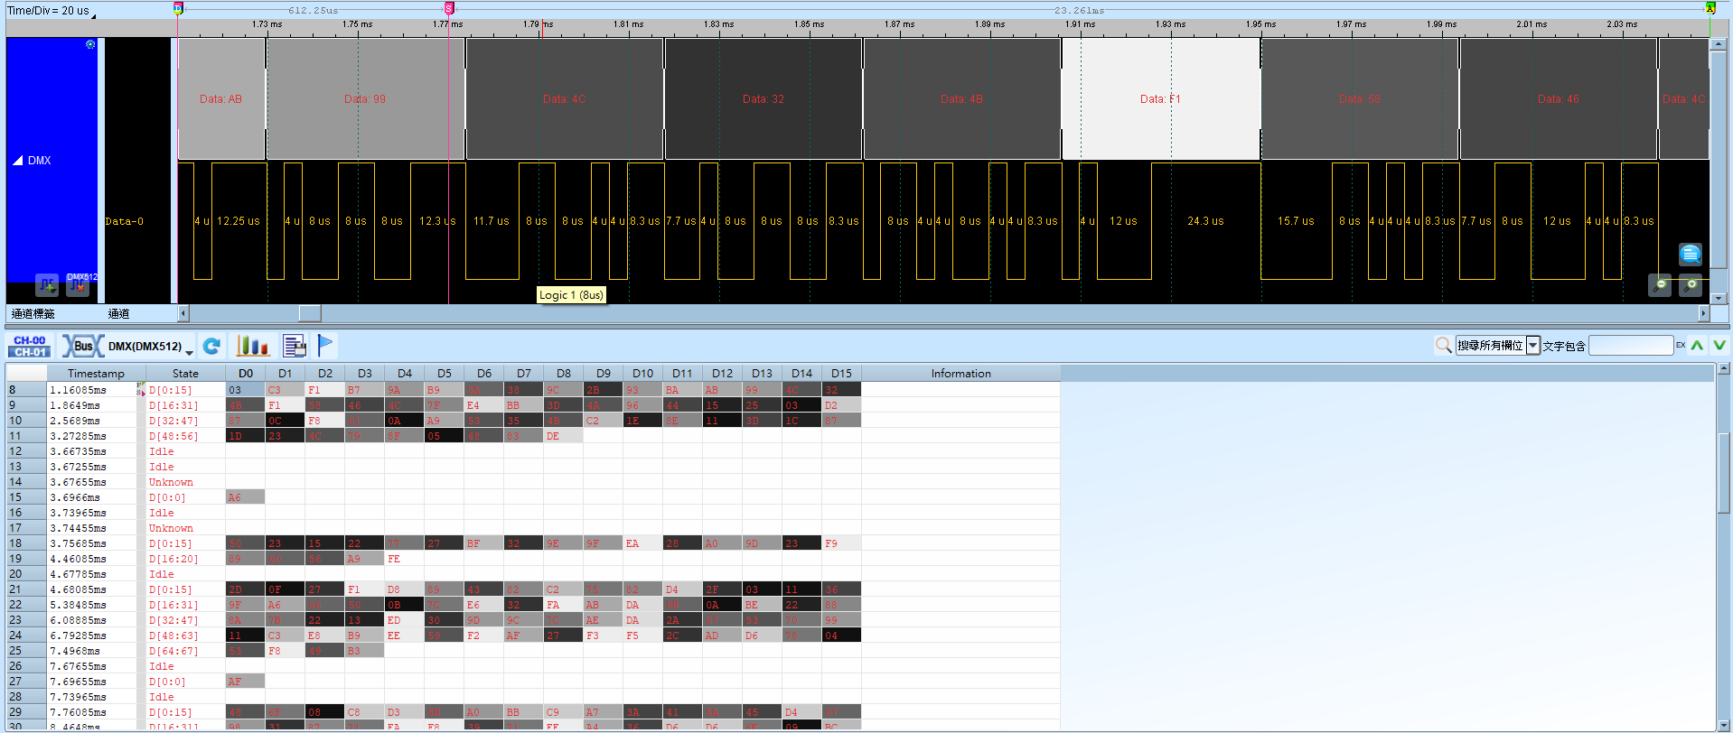1733x733 pixels.
Task: Select the marker at the timeline start
Action: [178, 8]
